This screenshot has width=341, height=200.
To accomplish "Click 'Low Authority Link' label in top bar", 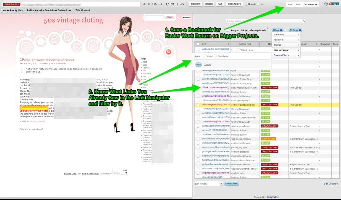I will (x=12, y=10).
